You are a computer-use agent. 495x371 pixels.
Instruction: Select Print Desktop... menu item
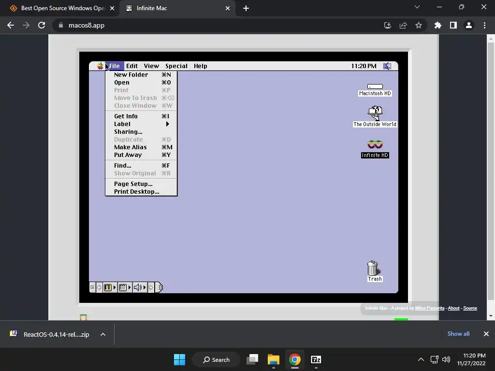click(141, 192)
